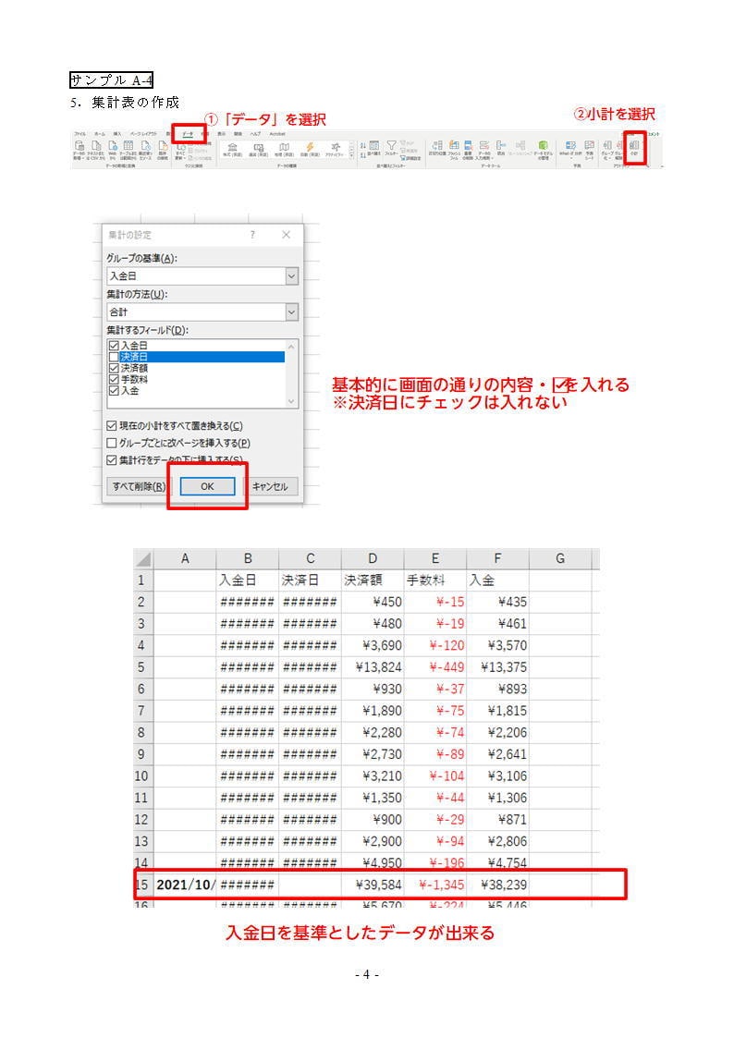The width and height of the screenshot is (734, 1038).
Task: Select the 地理 (Geography) data type icon
Action: pos(285,149)
